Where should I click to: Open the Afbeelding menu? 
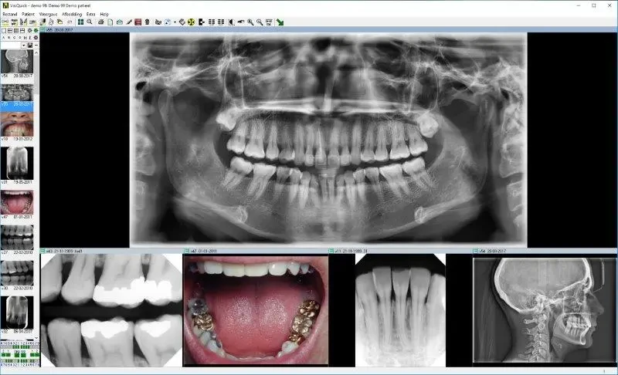tap(72, 13)
